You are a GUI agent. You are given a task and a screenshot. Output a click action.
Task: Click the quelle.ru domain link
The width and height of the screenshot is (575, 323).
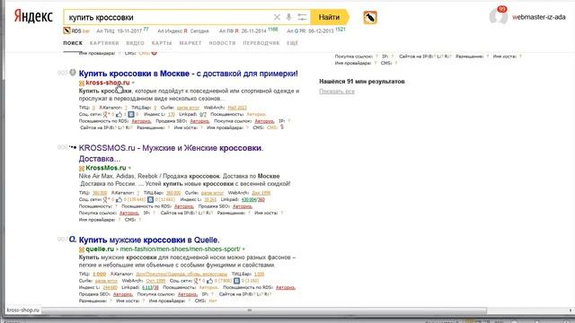tap(100, 249)
